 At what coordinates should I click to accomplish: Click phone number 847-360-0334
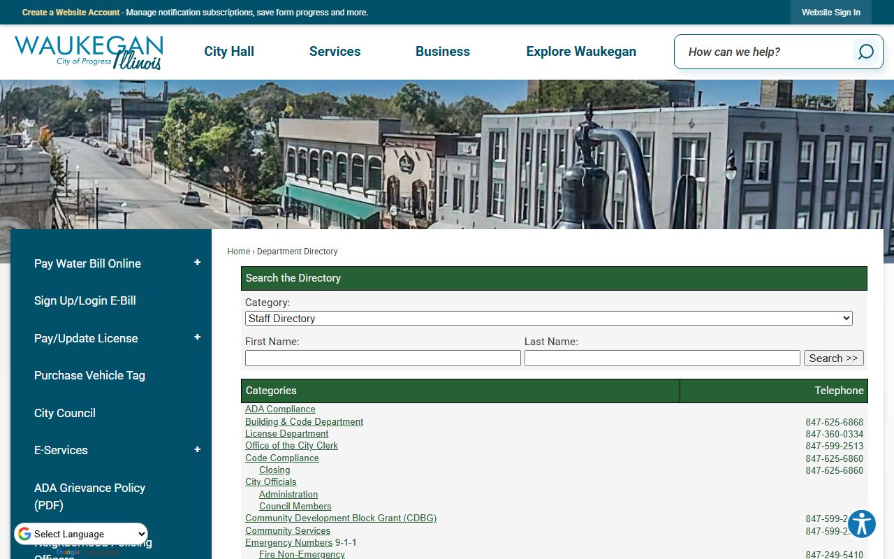click(835, 435)
